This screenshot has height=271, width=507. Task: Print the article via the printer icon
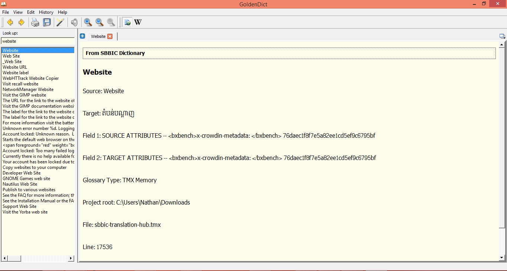pos(35,22)
